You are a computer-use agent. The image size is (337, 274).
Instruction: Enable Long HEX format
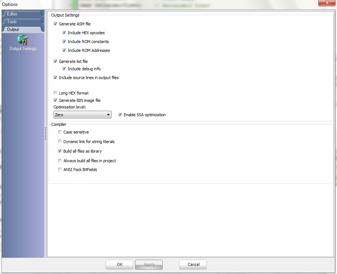tap(55, 93)
